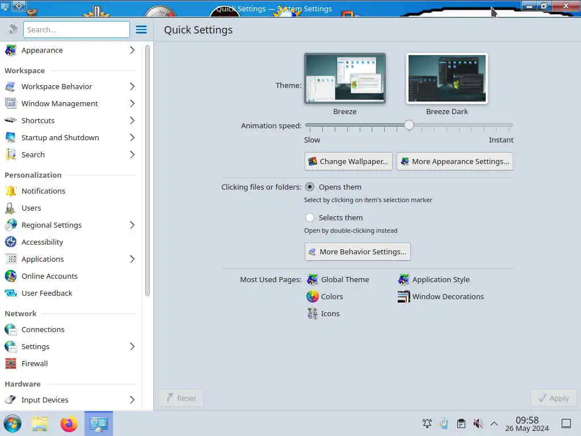
Task: Click the muted volume tray icon
Action: (x=478, y=424)
